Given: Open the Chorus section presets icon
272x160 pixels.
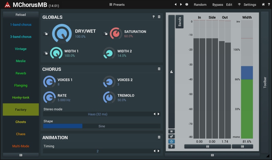Looking at the screenshot, I should pyautogui.click(x=159, y=69).
